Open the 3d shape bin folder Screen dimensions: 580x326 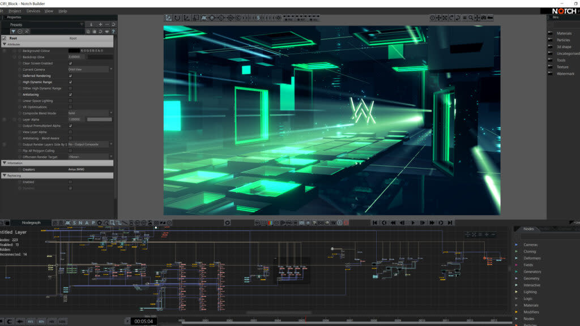[x=564, y=47]
